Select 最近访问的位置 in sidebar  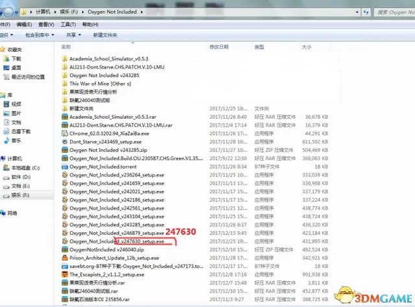pos(28,77)
